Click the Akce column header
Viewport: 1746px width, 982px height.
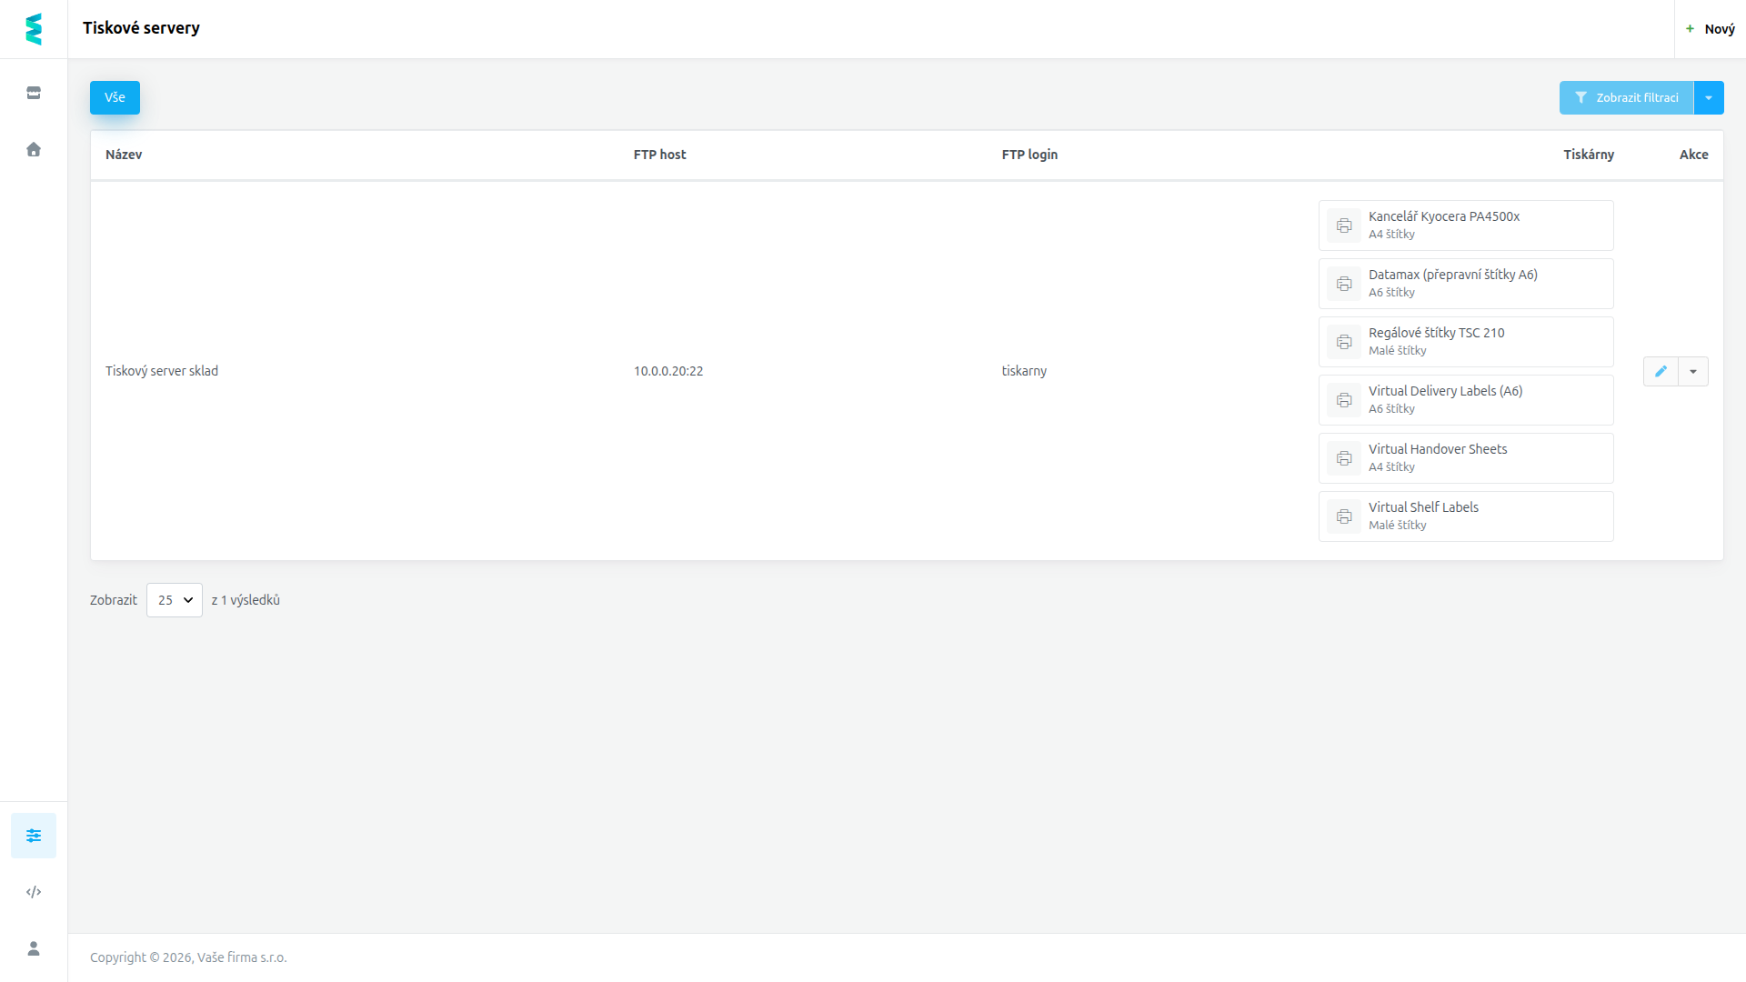coord(1693,155)
